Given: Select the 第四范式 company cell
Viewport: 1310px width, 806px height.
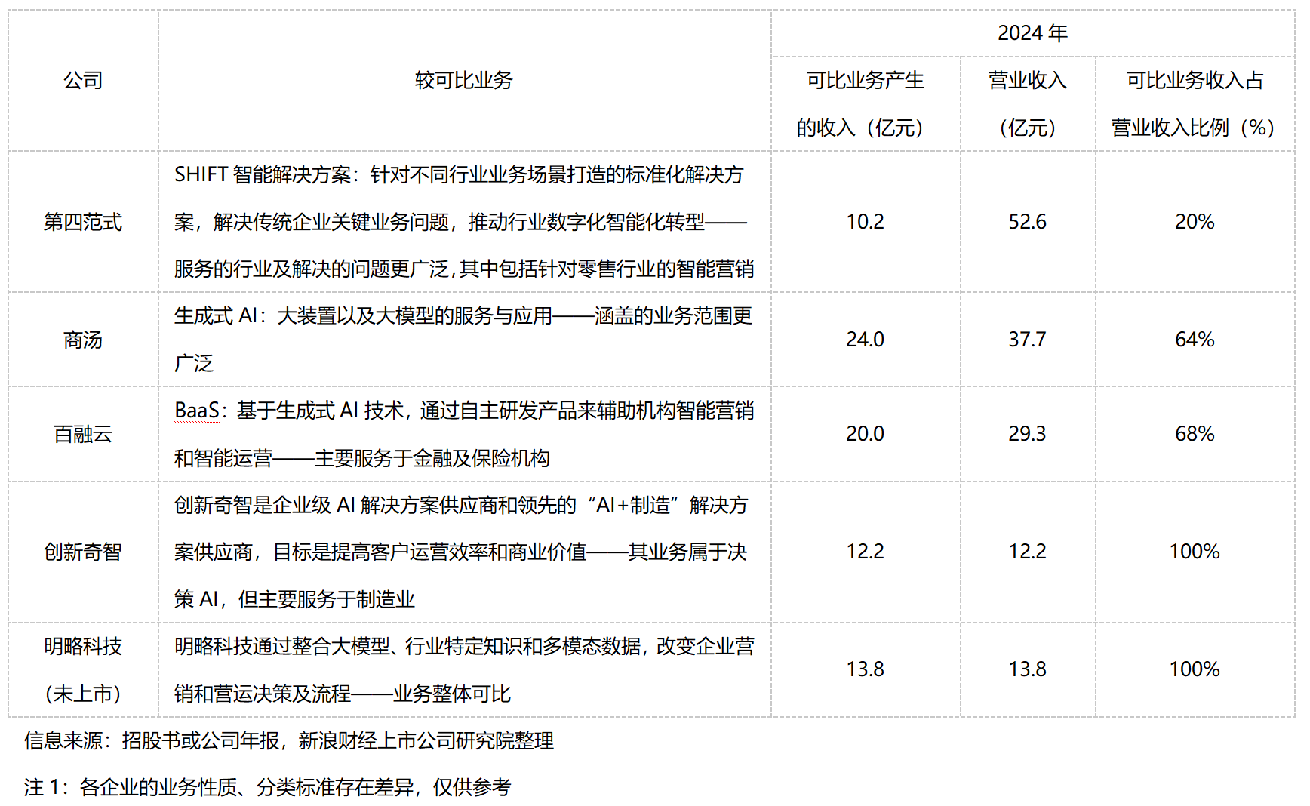Looking at the screenshot, I should tap(83, 222).
